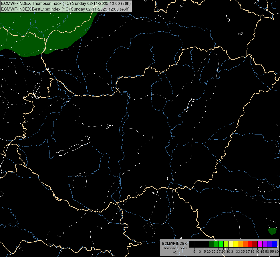Click the legend tick value 27
Screen dimensions: 280x257
tap(219, 252)
